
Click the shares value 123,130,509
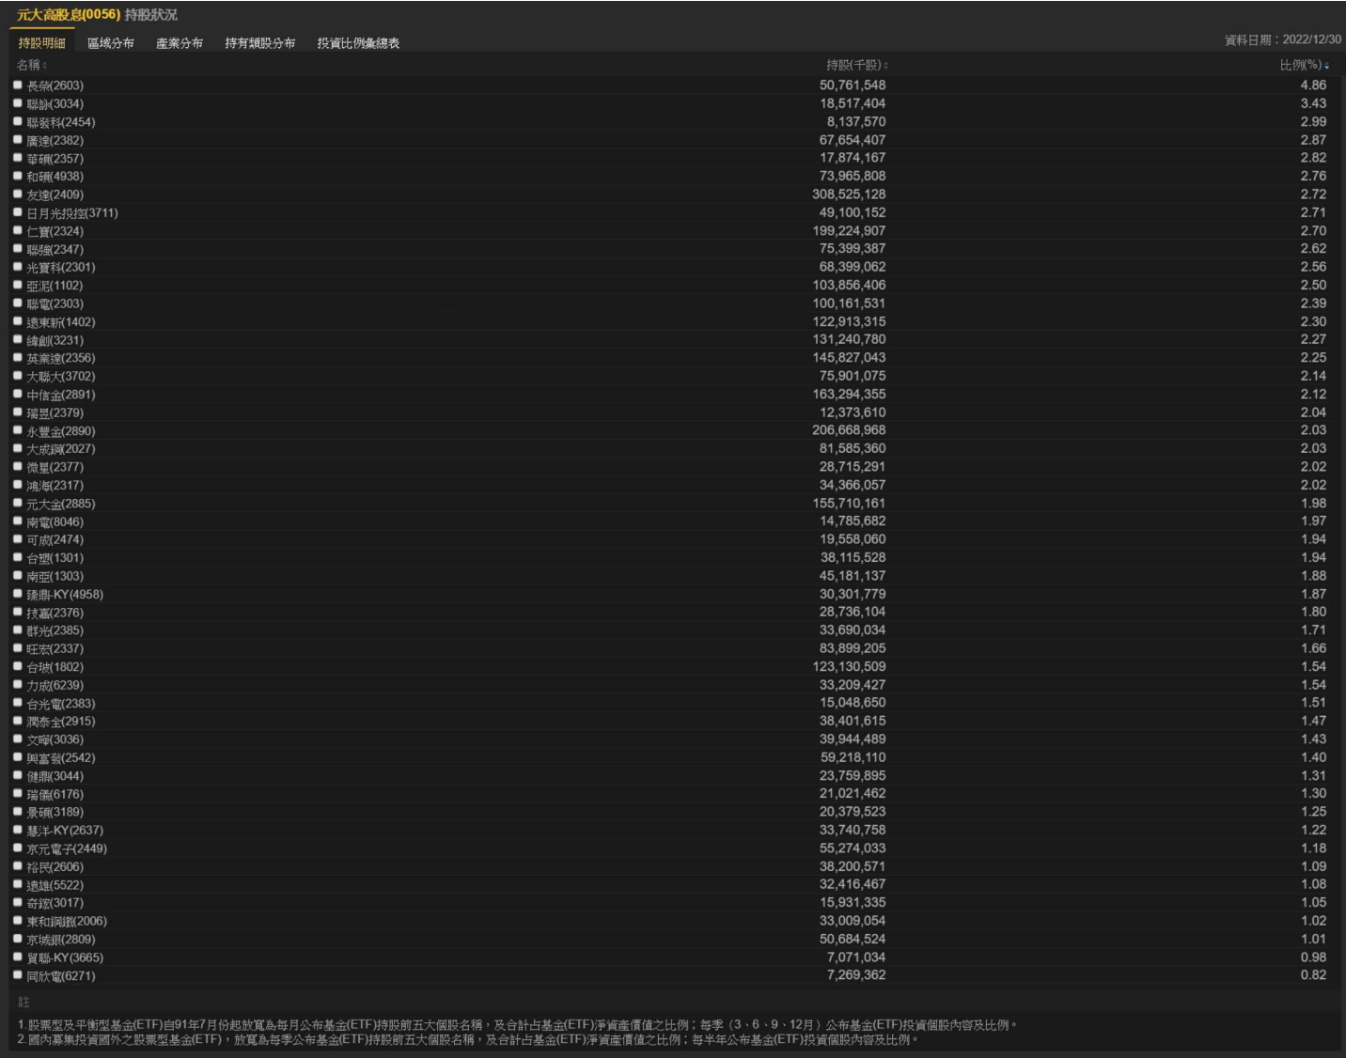pos(849,667)
